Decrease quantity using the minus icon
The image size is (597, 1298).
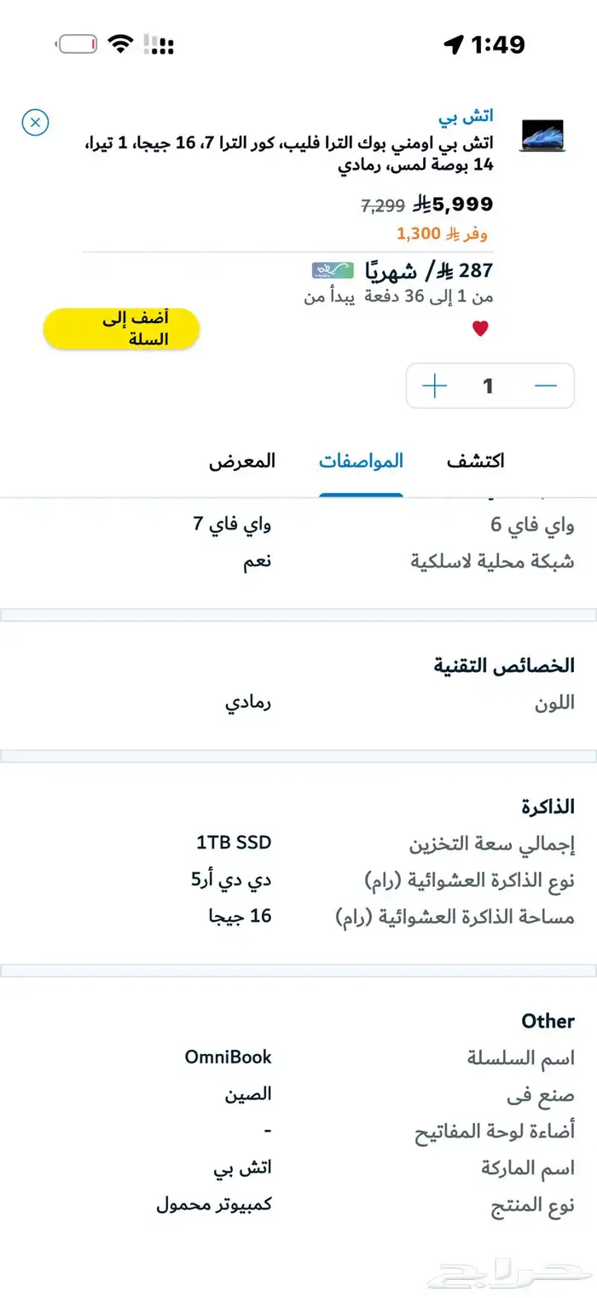546,385
